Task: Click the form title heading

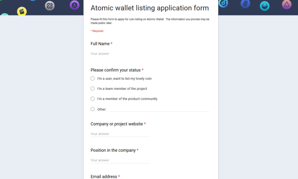Action: [x=150, y=8]
